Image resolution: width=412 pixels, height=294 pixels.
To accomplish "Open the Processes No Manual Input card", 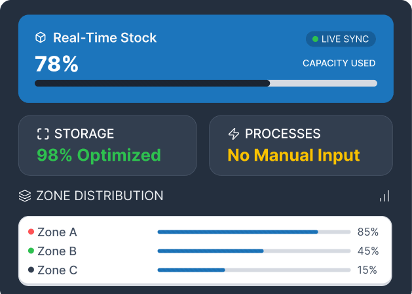I will (x=301, y=145).
